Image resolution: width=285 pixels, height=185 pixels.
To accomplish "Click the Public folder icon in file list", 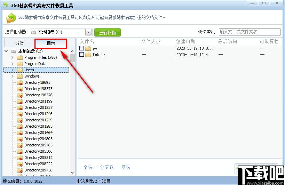I will click(88, 55).
